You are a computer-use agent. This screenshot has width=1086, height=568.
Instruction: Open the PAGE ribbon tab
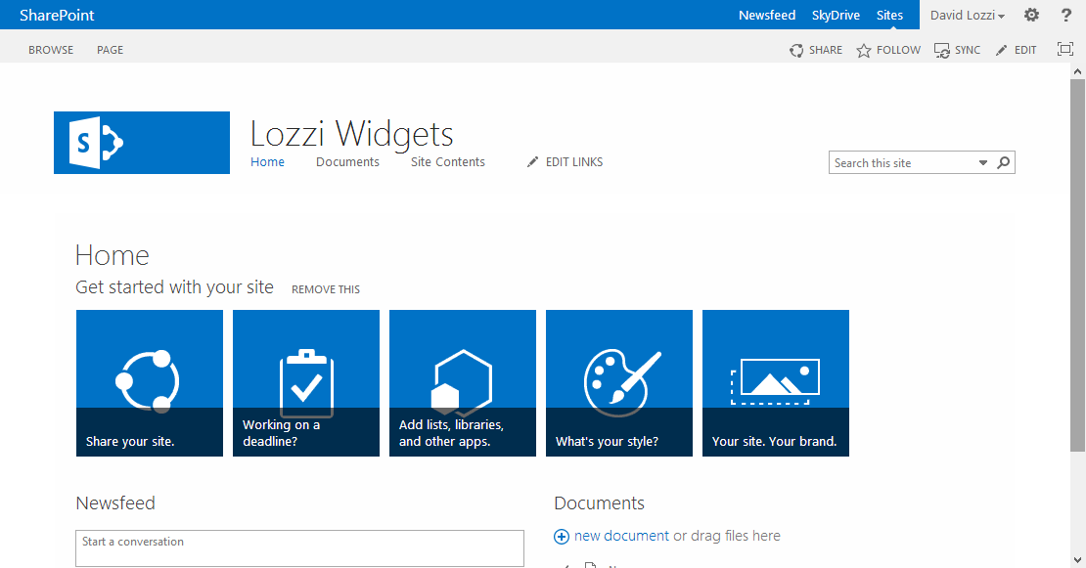coord(110,50)
